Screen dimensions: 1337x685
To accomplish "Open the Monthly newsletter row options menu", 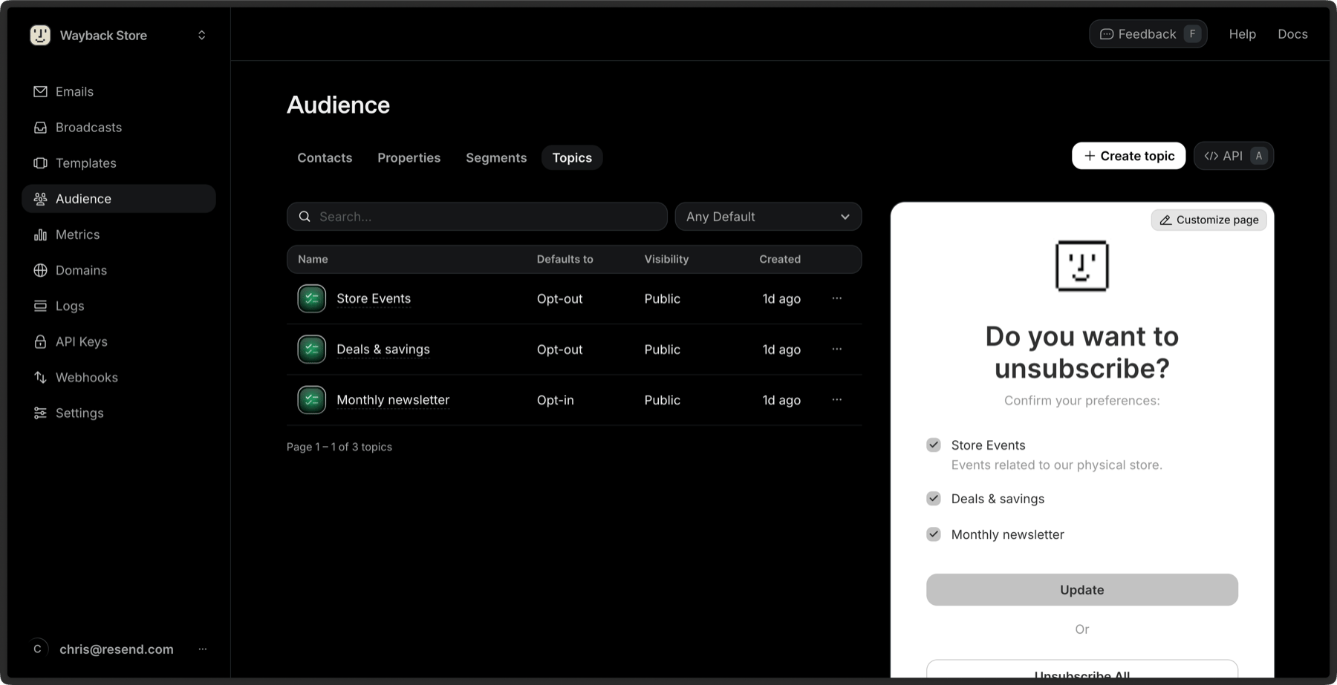I will pyautogui.click(x=837, y=399).
